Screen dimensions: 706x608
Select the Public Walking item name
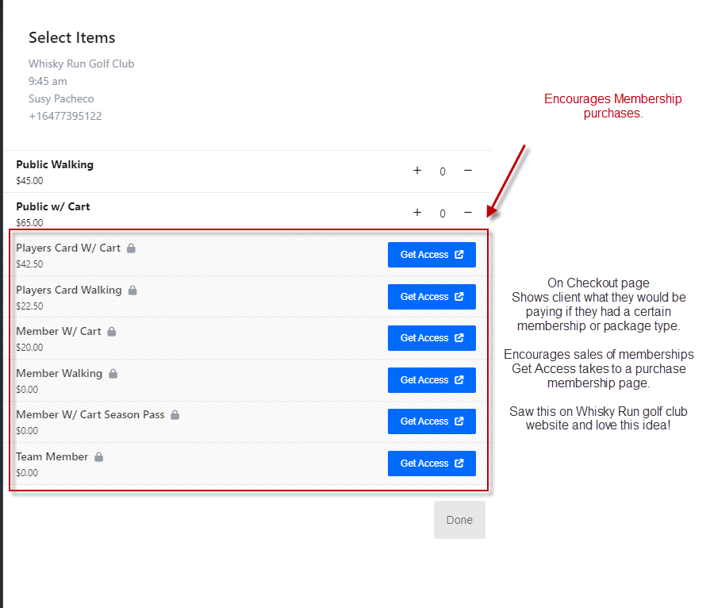55,165
